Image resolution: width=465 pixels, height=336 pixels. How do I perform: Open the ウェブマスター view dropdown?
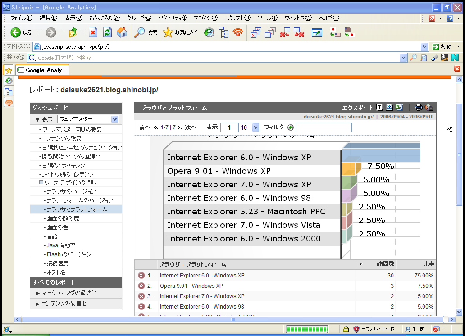coord(115,119)
